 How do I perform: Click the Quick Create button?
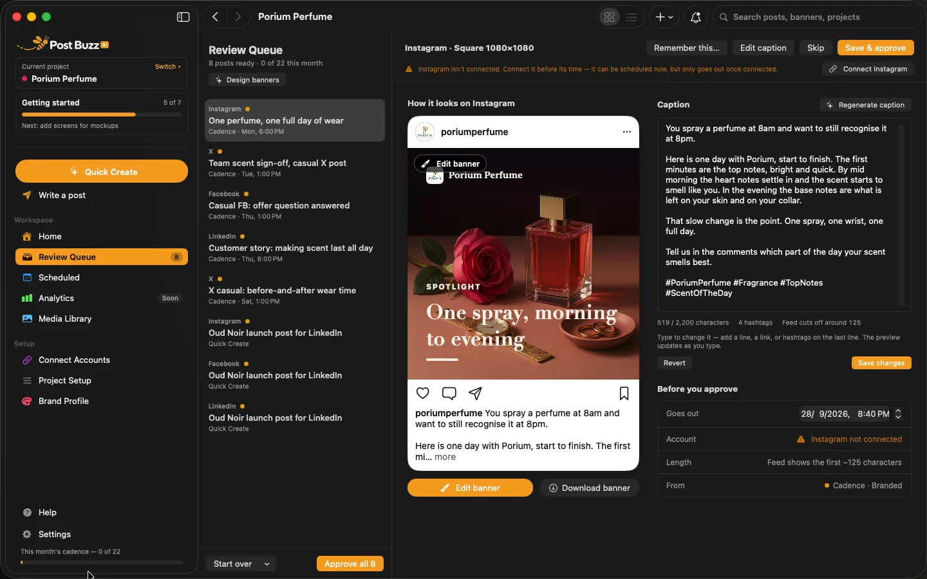(x=102, y=172)
